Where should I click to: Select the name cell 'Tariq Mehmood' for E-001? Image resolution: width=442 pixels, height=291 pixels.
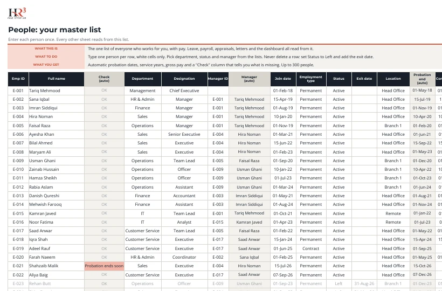(x=57, y=91)
